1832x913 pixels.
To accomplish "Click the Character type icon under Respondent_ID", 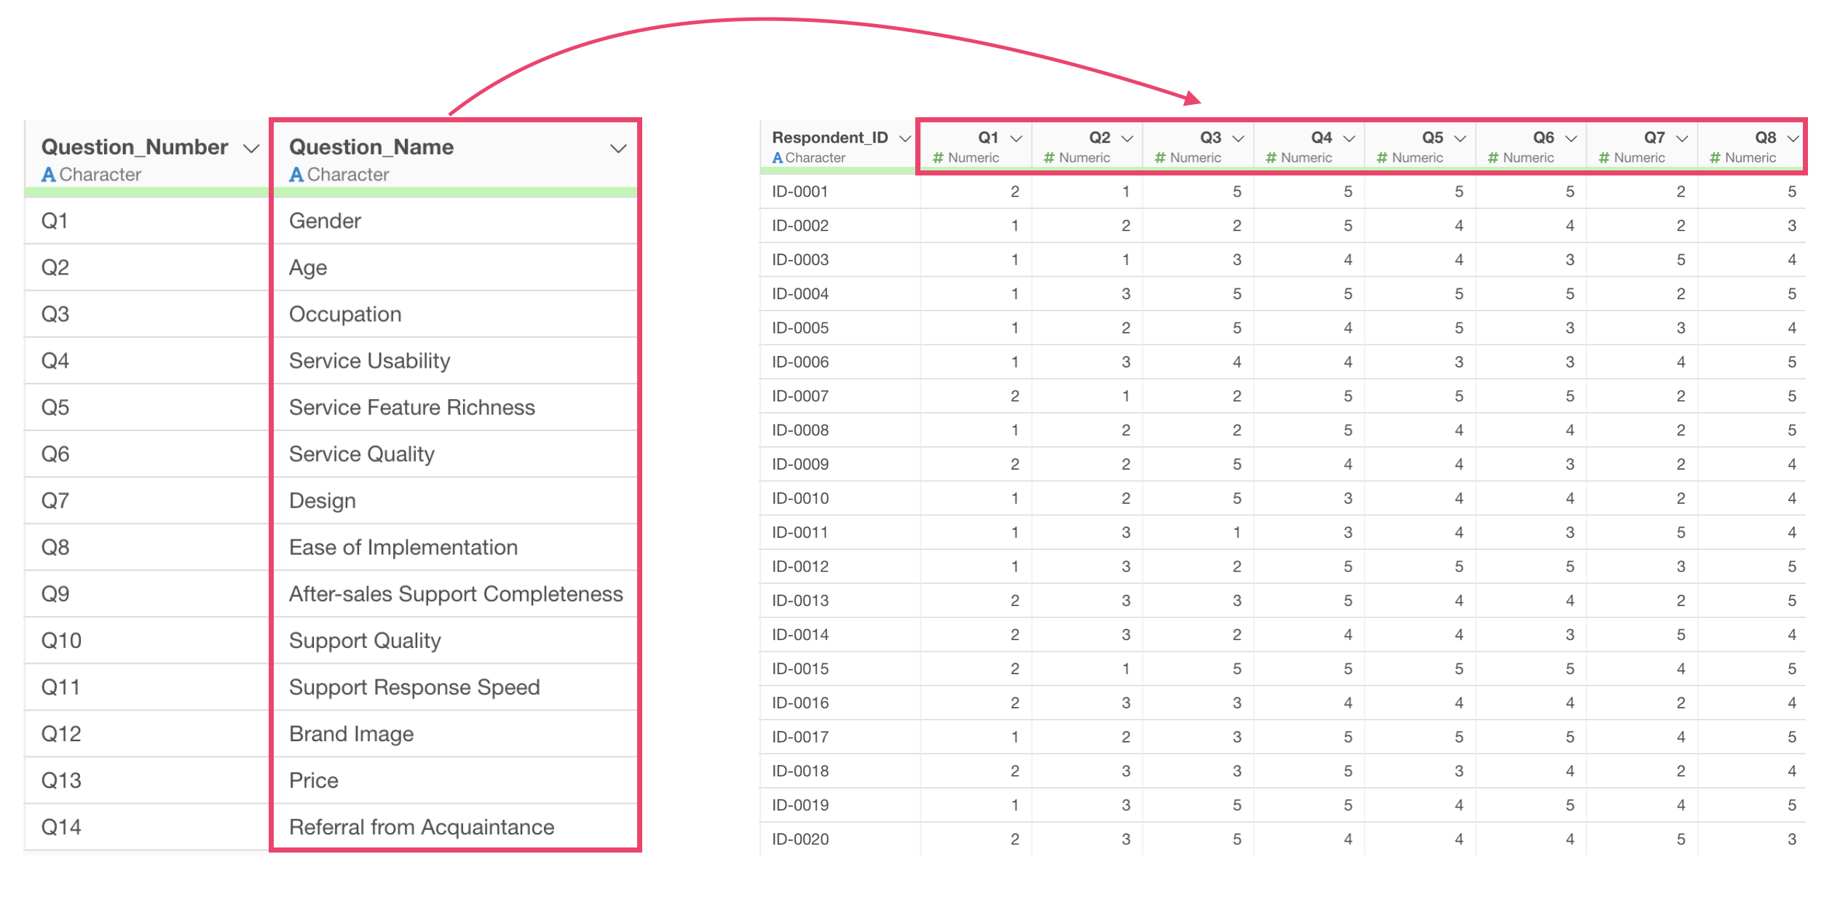I will pyautogui.click(x=778, y=158).
